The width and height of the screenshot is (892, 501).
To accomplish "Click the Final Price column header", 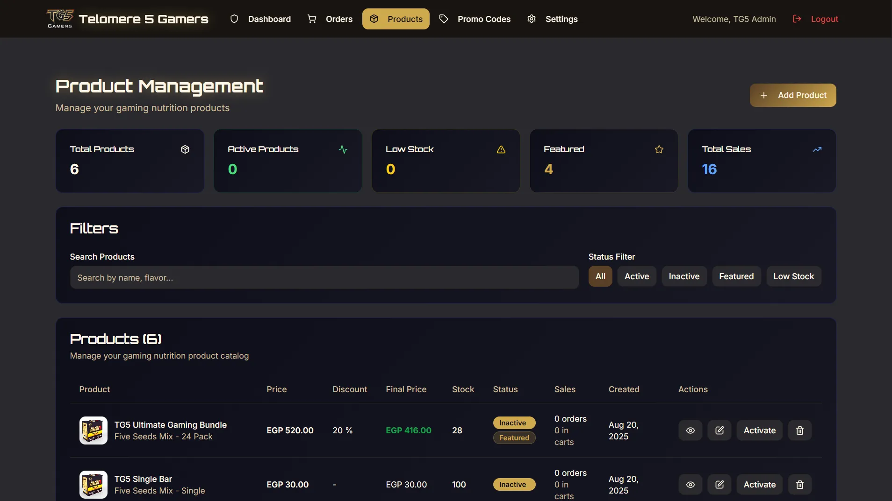I will coord(406,389).
